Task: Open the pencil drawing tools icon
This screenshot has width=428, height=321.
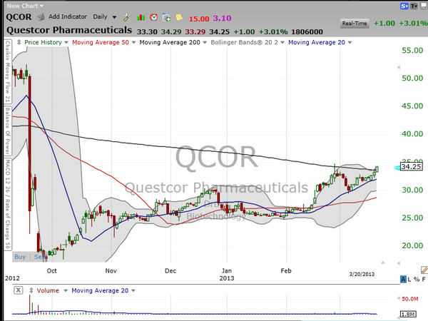Action: [424, 270]
